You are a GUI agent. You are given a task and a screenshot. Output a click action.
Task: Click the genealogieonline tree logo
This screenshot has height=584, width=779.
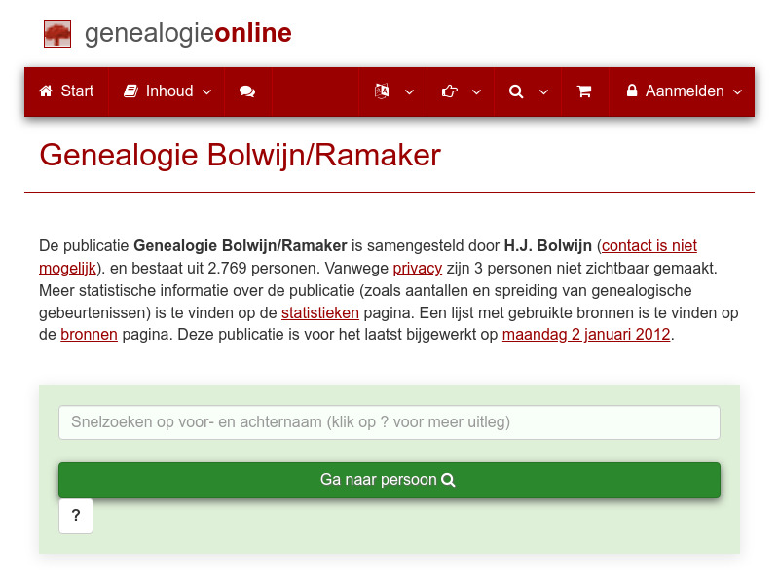pyautogui.click(x=57, y=33)
